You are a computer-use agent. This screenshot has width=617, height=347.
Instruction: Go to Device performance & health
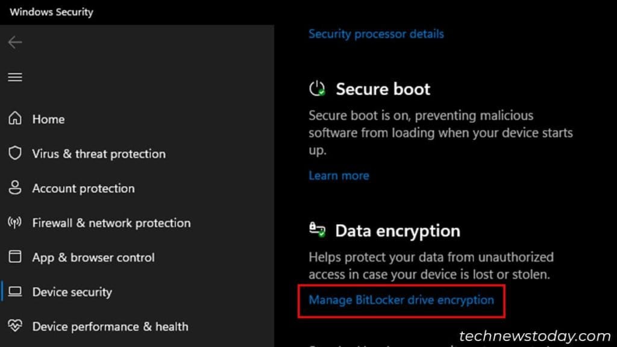[110, 326]
